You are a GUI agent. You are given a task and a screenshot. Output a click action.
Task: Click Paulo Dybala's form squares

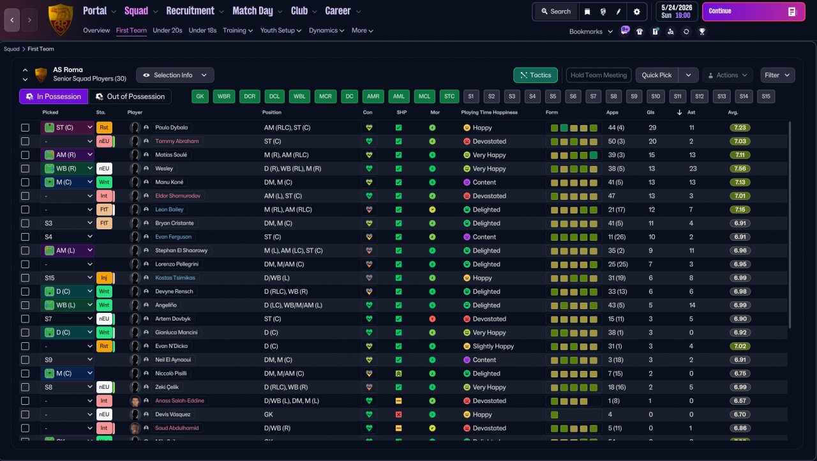pyautogui.click(x=574, y=128)
